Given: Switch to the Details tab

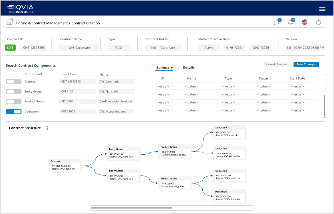Looking at the screenshot, I should tap(188, 68).
